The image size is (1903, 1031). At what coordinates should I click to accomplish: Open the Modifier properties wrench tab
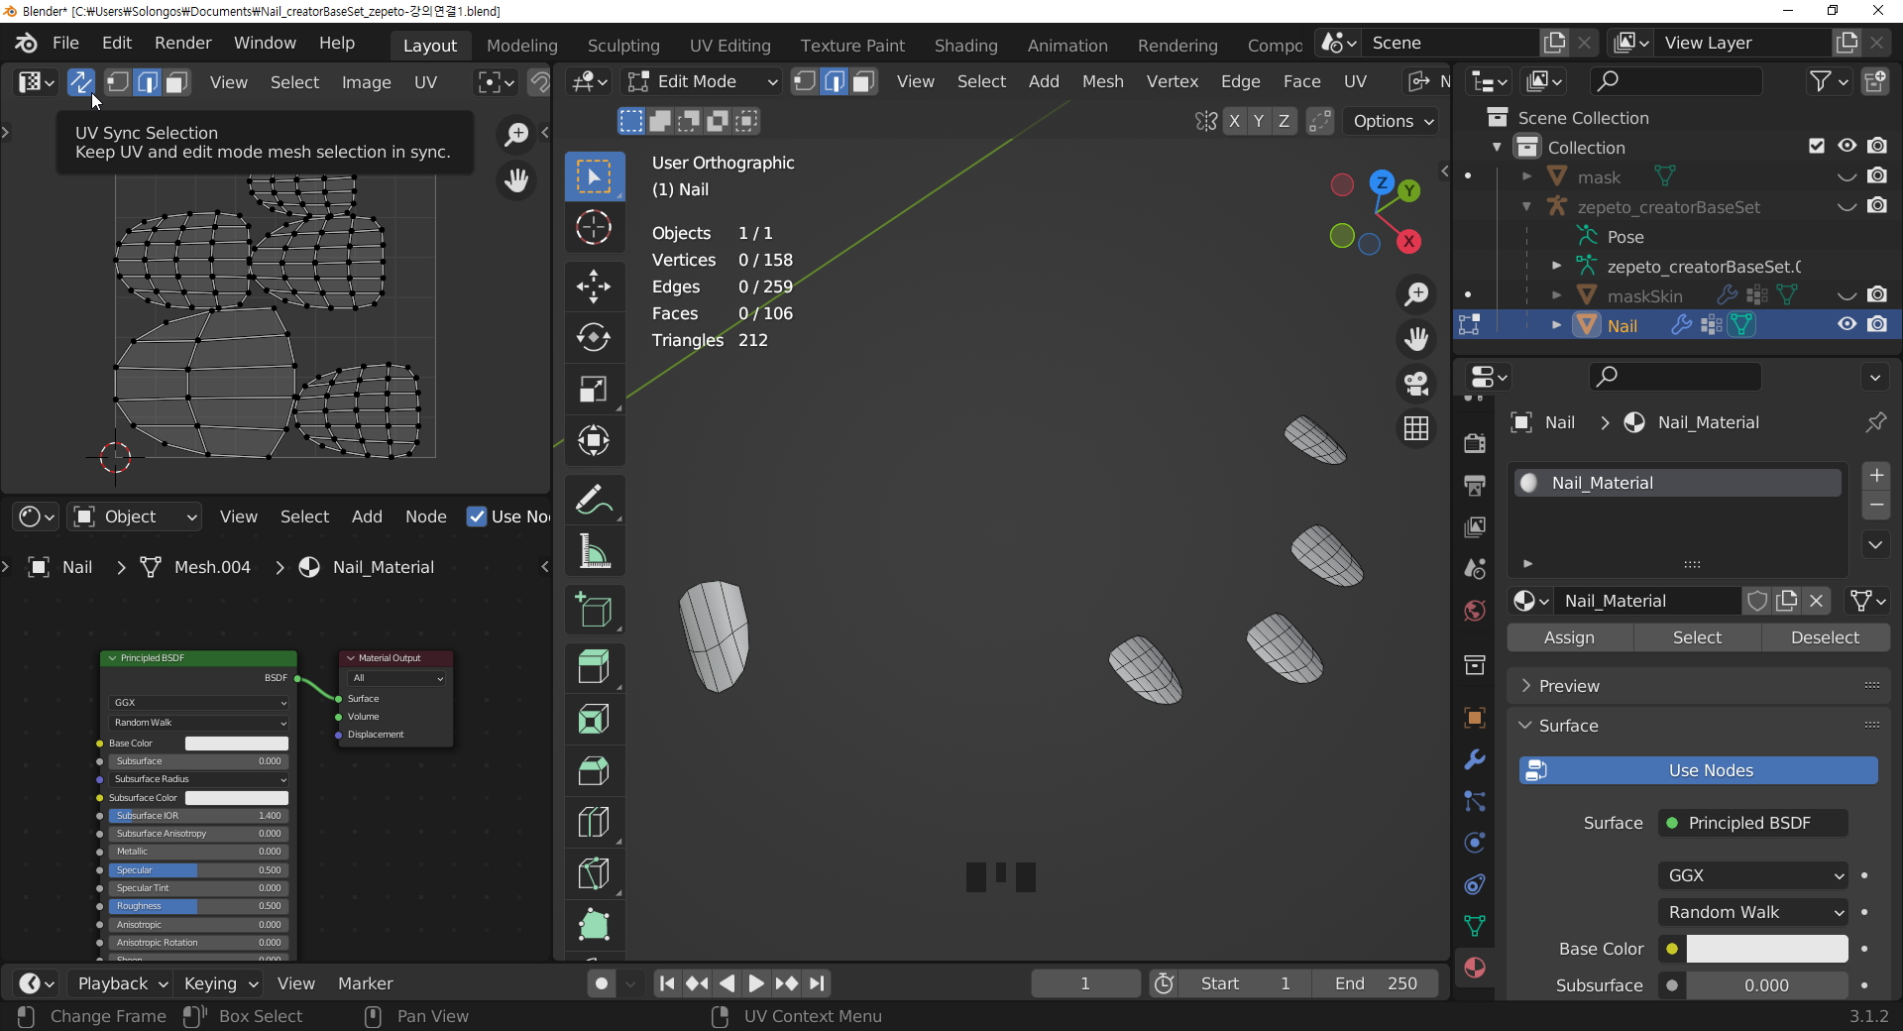pyautogui.click(x=1475, y=759)
